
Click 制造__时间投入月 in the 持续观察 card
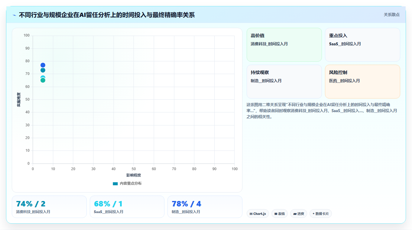tap(266, 81)
